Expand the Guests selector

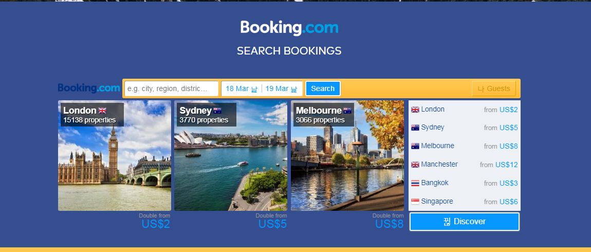[494, 88]
